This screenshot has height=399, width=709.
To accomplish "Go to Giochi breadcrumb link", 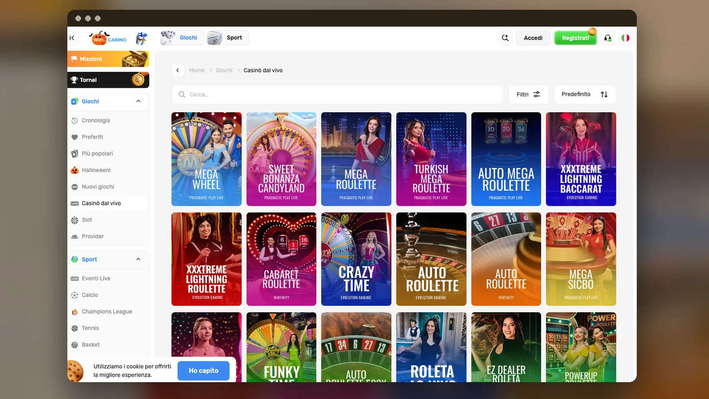I will [x=224, y=70].
